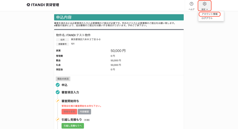The height and width of the screenshot is (129, 238).
Task: Select アカウント情報 from the settings menu
Action: click(x=210, y=14)
